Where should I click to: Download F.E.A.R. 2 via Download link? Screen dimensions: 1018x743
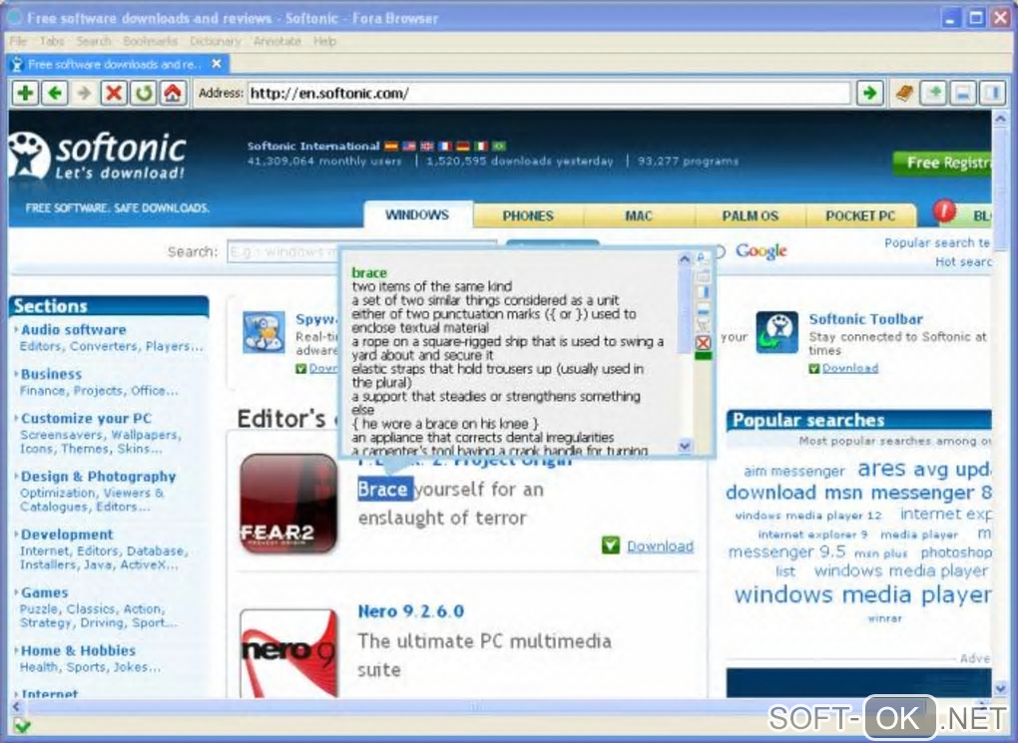click(x=660, y=546)
